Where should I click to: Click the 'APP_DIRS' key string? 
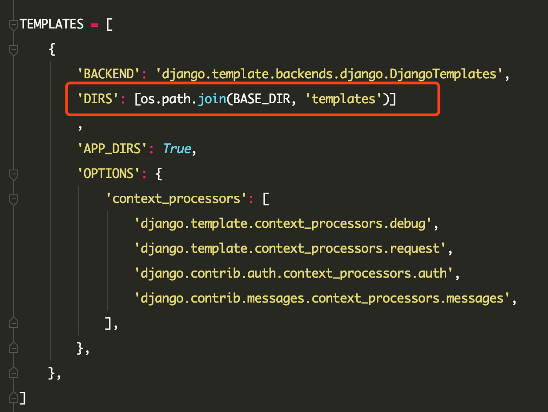113,149
